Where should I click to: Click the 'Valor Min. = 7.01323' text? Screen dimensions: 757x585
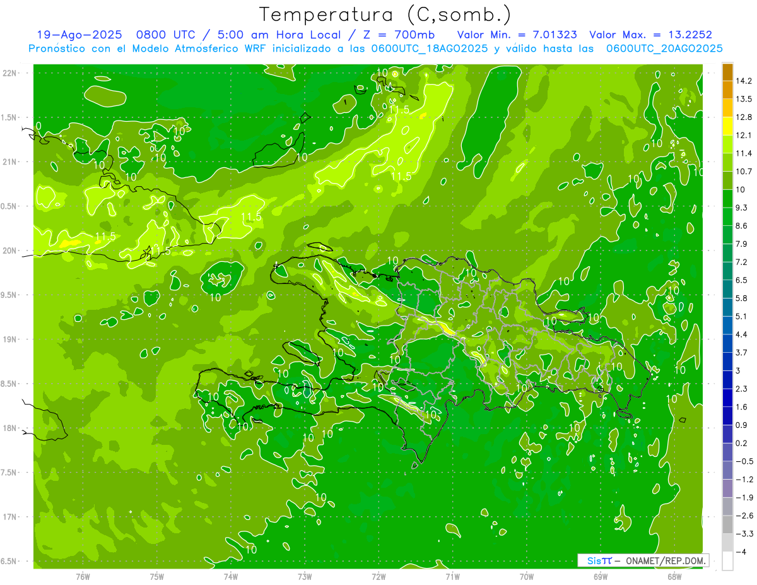click(x=517, y=35)
